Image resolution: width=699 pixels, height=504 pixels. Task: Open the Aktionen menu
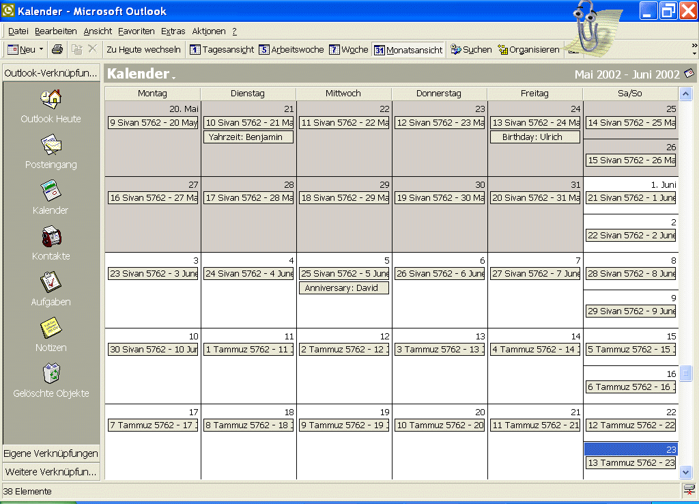point(209,31)
